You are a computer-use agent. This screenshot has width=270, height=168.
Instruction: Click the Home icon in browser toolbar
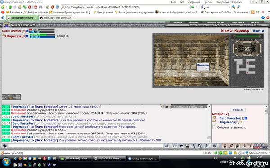pyautogui.click(x=36, y=7)
